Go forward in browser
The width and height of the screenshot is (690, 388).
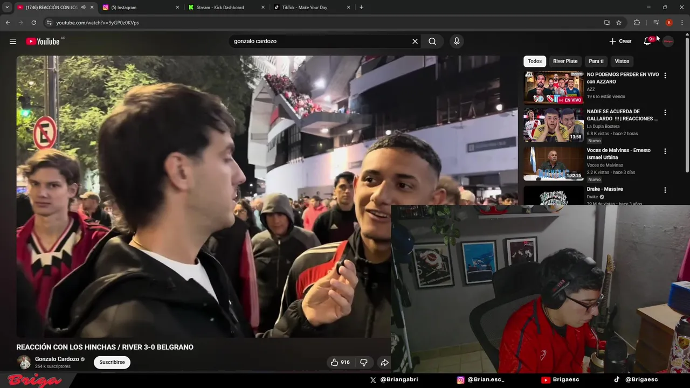[20, 23]
